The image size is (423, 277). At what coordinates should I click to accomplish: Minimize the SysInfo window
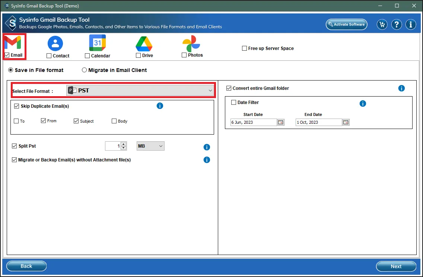(x=380, y=6)
